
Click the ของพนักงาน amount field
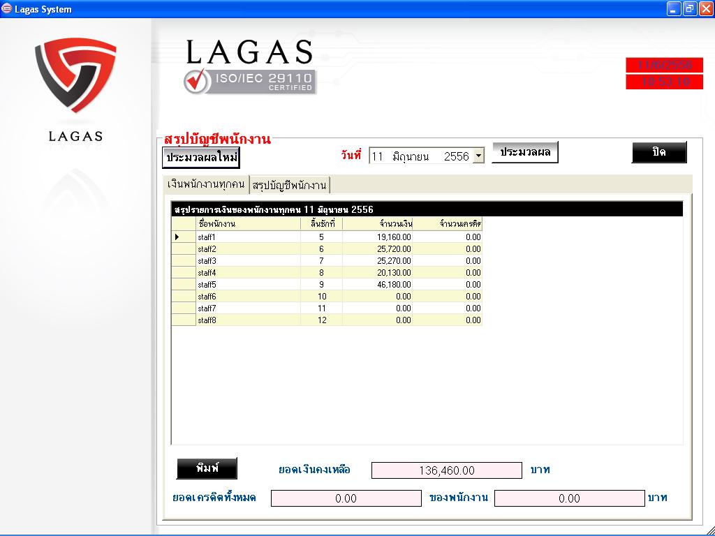[x=568, y=498]
